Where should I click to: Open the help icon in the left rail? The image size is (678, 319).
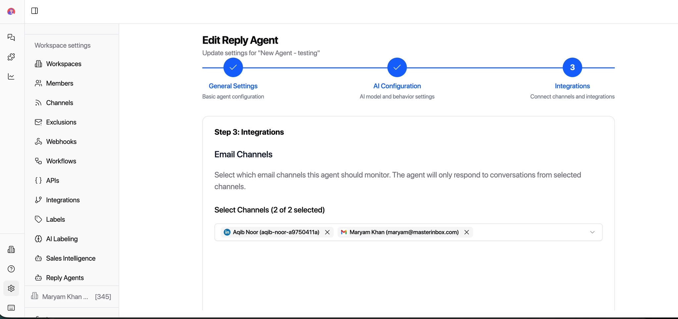[x=11, y=269]
